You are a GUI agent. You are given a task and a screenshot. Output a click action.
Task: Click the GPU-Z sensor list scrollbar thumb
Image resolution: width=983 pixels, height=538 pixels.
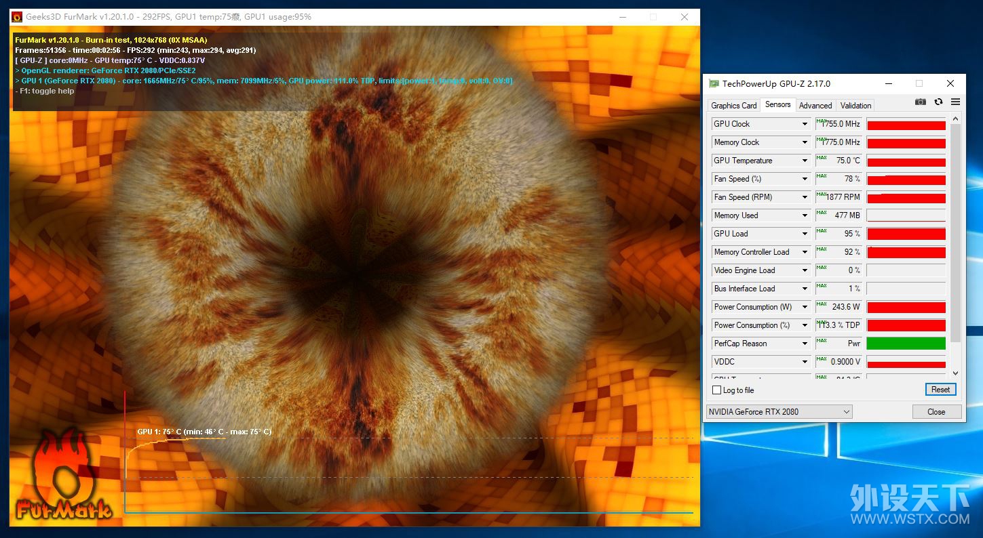click(x=956, y=234)
